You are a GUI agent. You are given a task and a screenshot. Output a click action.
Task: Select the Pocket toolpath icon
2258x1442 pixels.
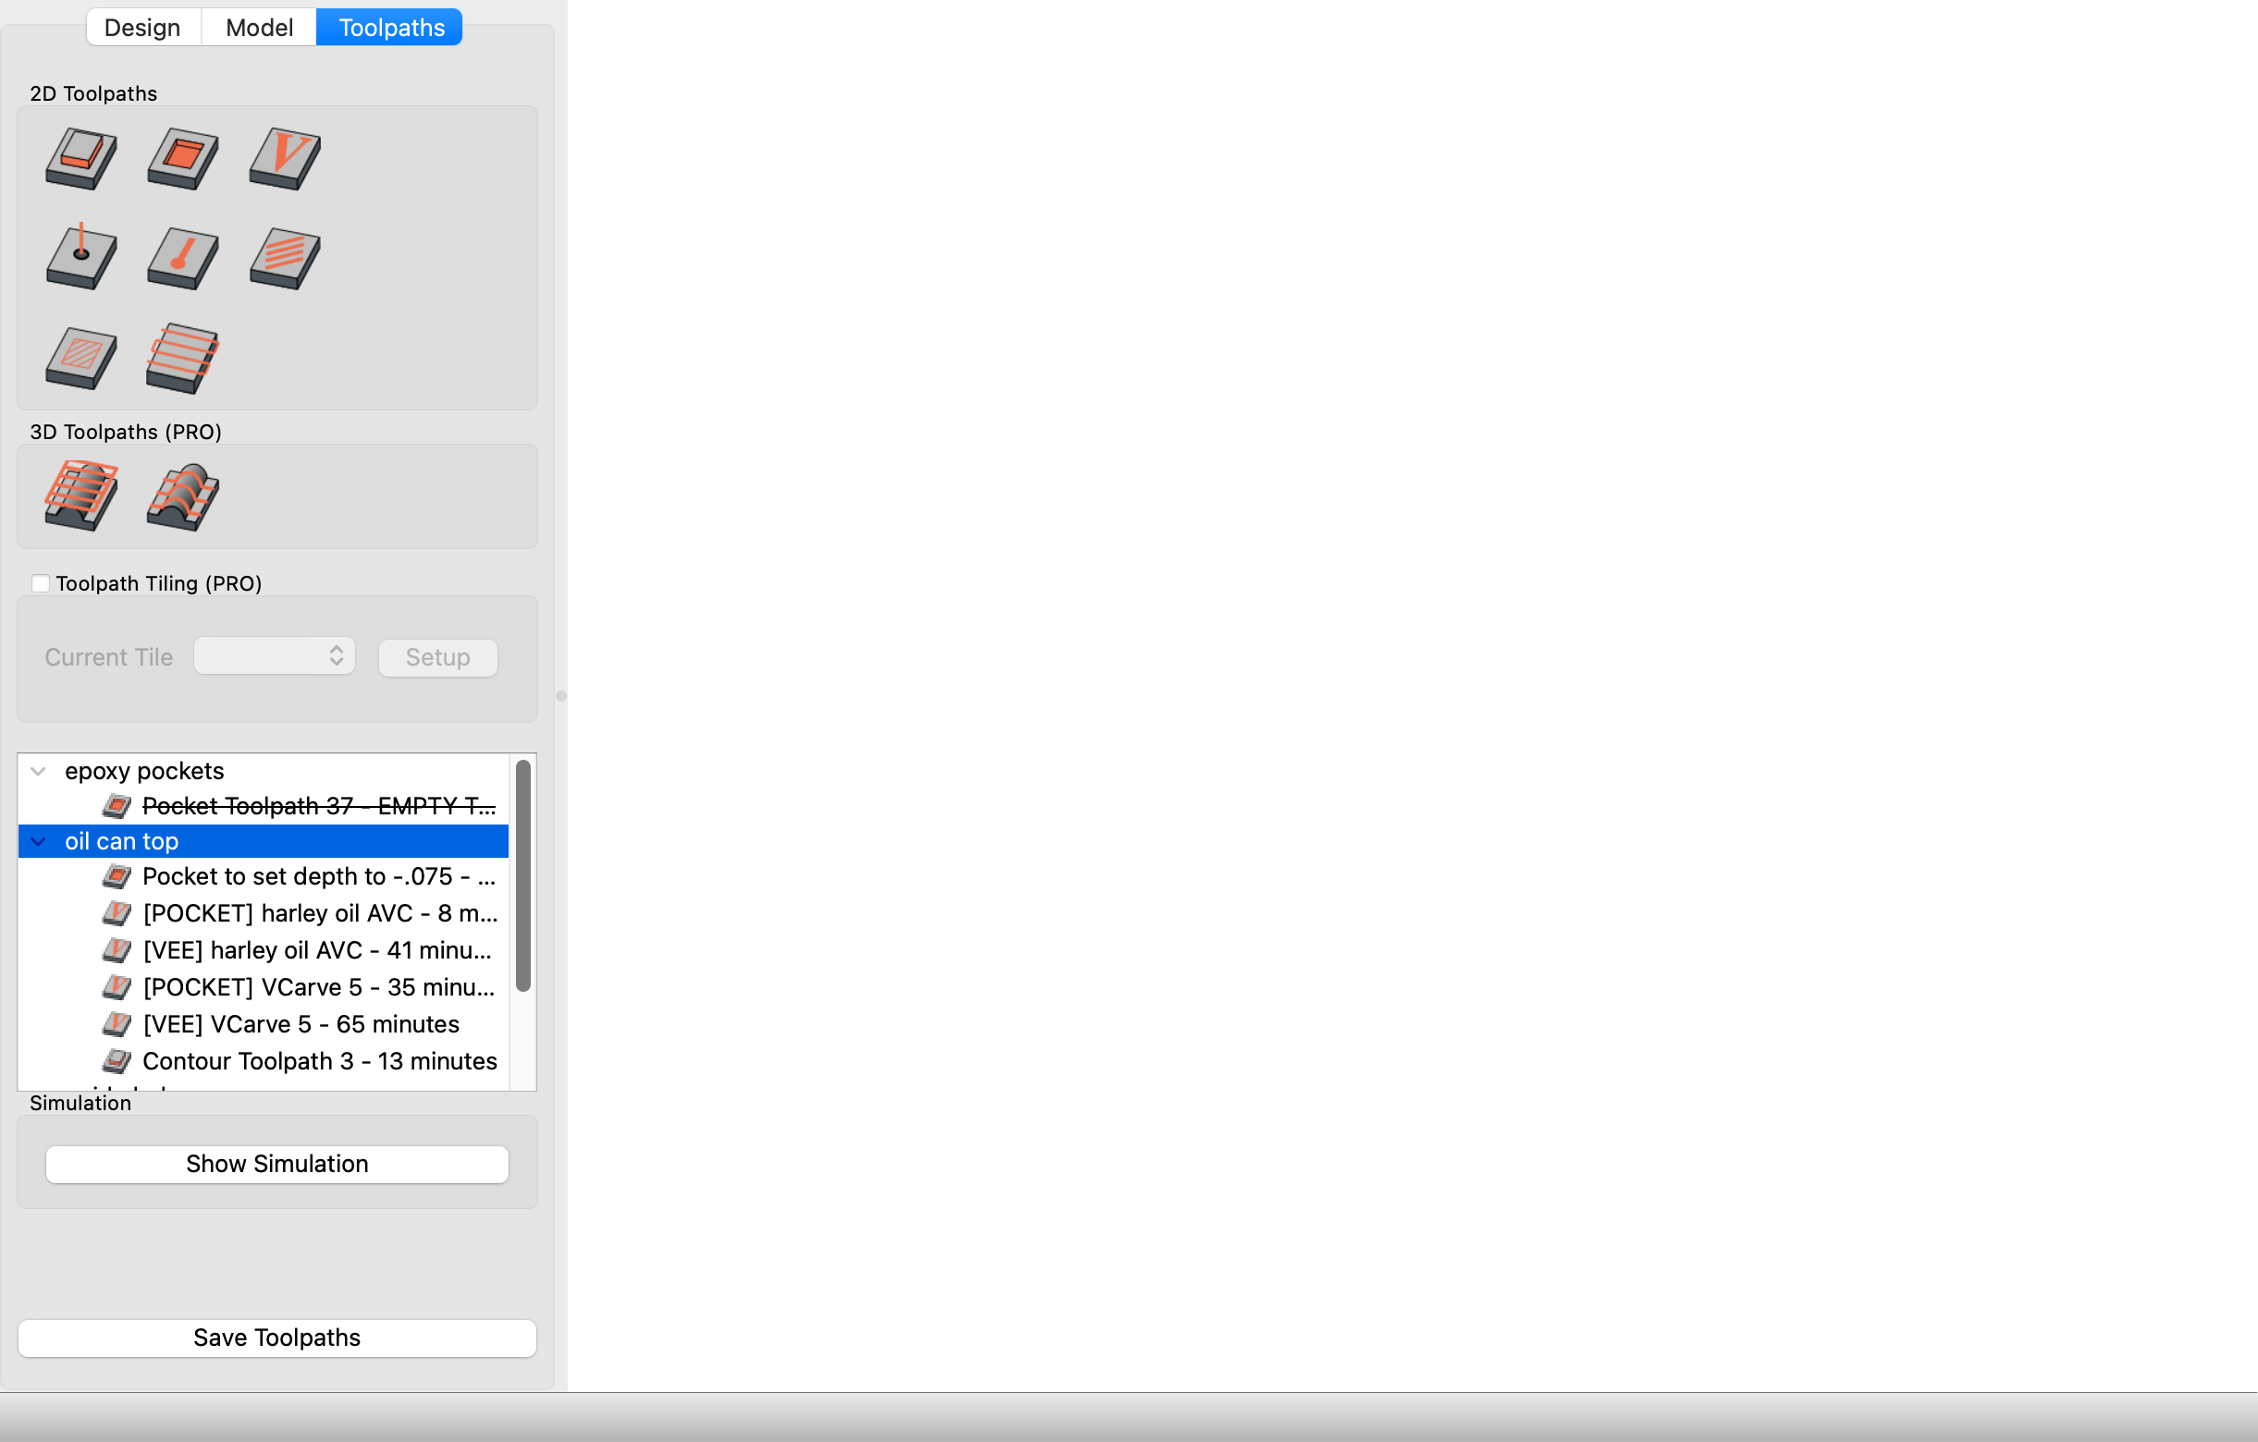pos(183,158)
